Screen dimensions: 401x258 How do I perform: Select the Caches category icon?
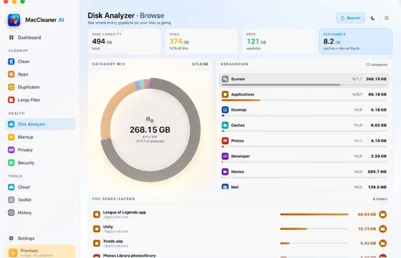225,125
